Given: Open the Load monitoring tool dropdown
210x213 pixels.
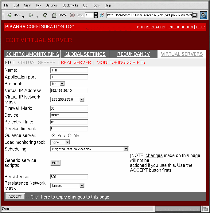Looking at the screenshot, I should (60, 142).
